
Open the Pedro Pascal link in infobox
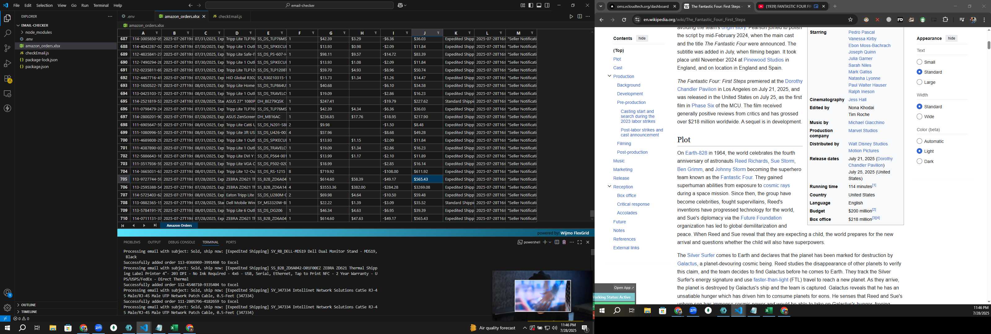861,32
